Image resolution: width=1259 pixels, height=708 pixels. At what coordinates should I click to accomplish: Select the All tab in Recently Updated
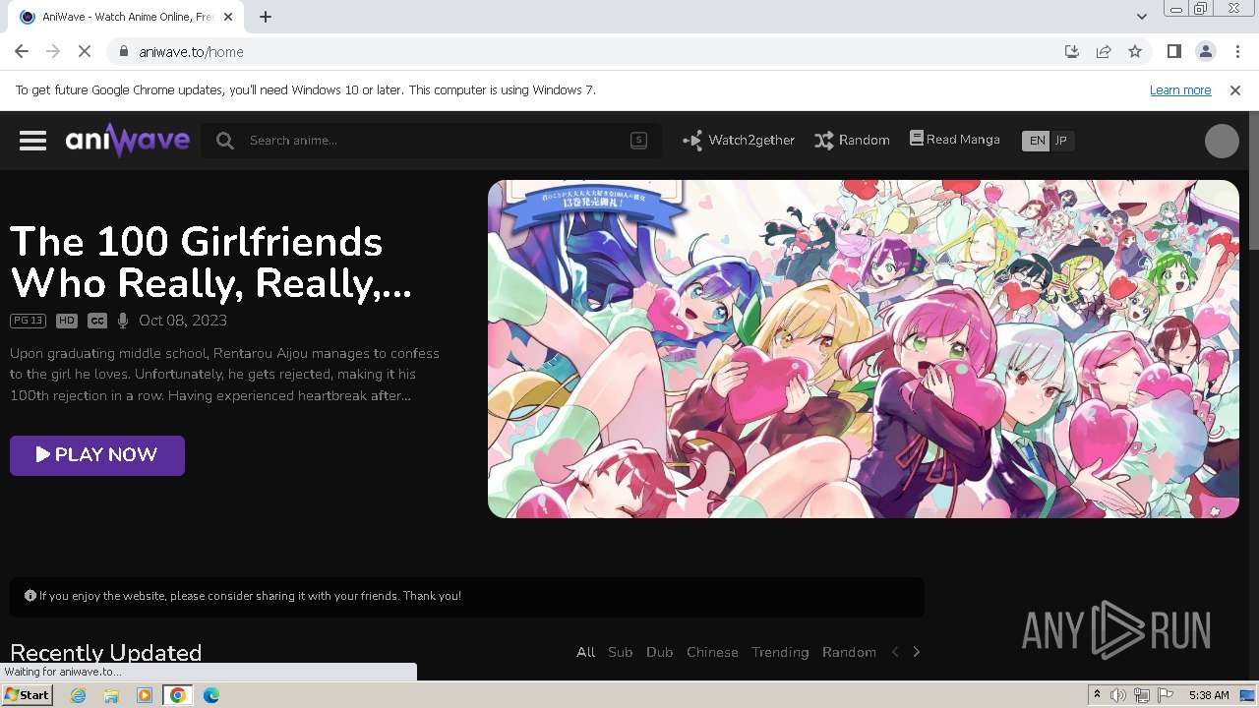click(x=585, y=652)
